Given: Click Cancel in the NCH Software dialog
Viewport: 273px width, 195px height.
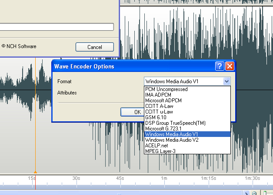Looking at the screenshot, I should (x=95, y=47).
